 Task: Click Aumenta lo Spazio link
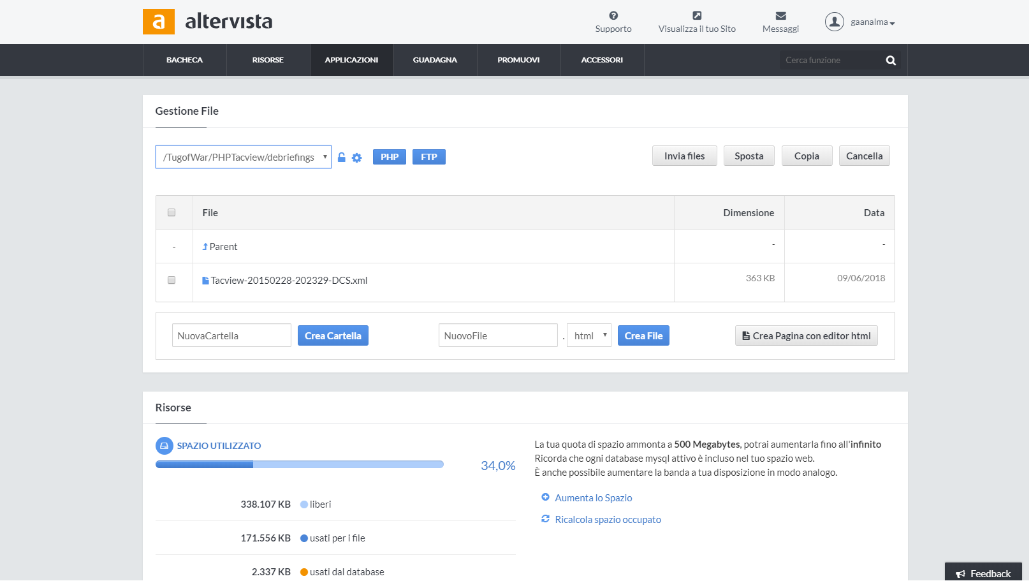pos(594,498)
